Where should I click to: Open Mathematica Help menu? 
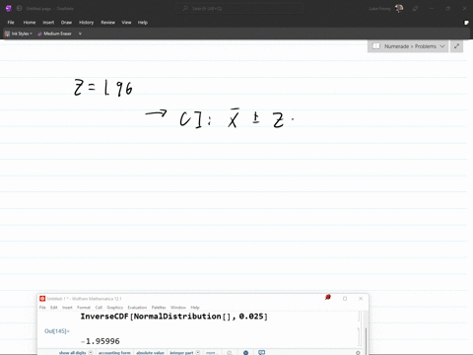pos(195,308)
